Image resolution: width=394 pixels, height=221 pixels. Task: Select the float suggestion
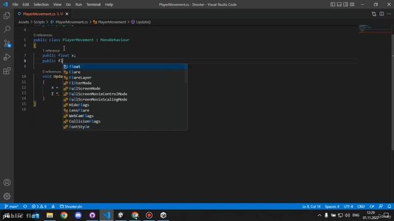point(125,67)
